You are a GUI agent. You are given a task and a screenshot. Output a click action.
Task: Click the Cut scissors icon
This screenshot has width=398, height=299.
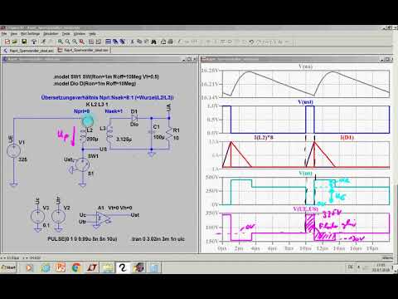click(x=132, y=42)
